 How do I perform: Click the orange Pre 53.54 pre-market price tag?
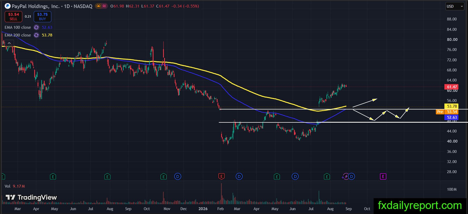point(447,112)
